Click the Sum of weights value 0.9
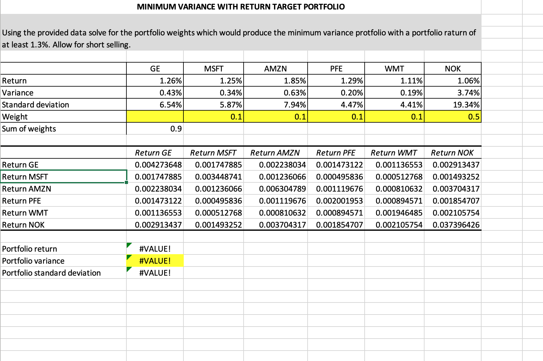Viewport: 543px width, 361px height. point(155,129)
